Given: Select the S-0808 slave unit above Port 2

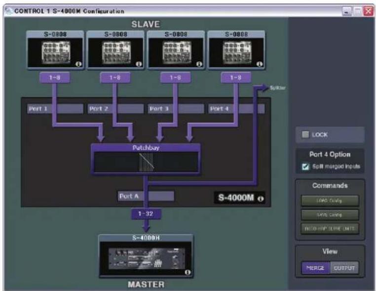Looking at the screenshot, I should pos(115,50).
